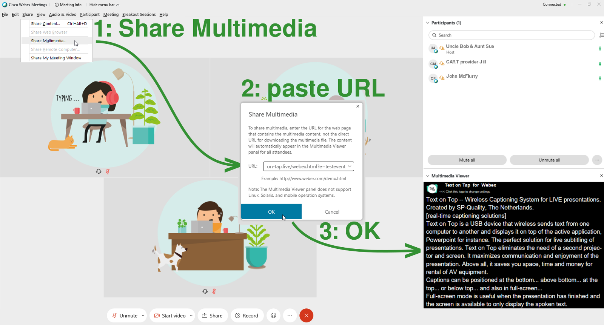The height and width of the screenshot is (325, 604).
Task: Open the View menu
Action: pyautogui.click(x=41, y=14)
